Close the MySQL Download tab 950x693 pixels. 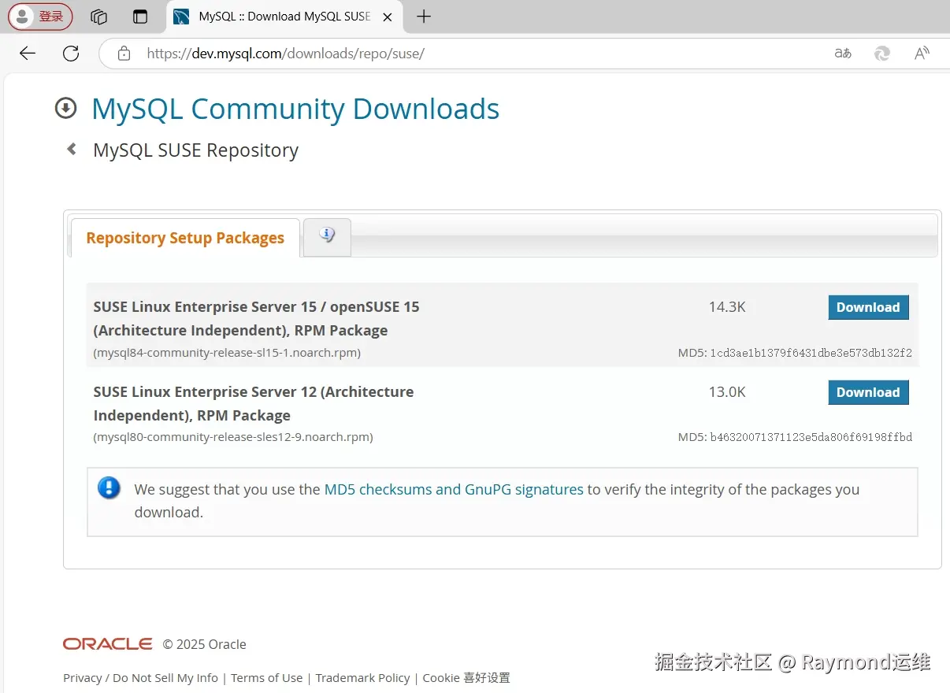click(x=387, y=17)
